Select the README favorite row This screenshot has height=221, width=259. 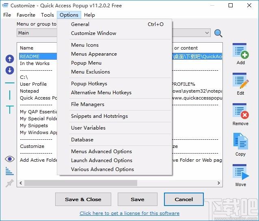[38, 56]
